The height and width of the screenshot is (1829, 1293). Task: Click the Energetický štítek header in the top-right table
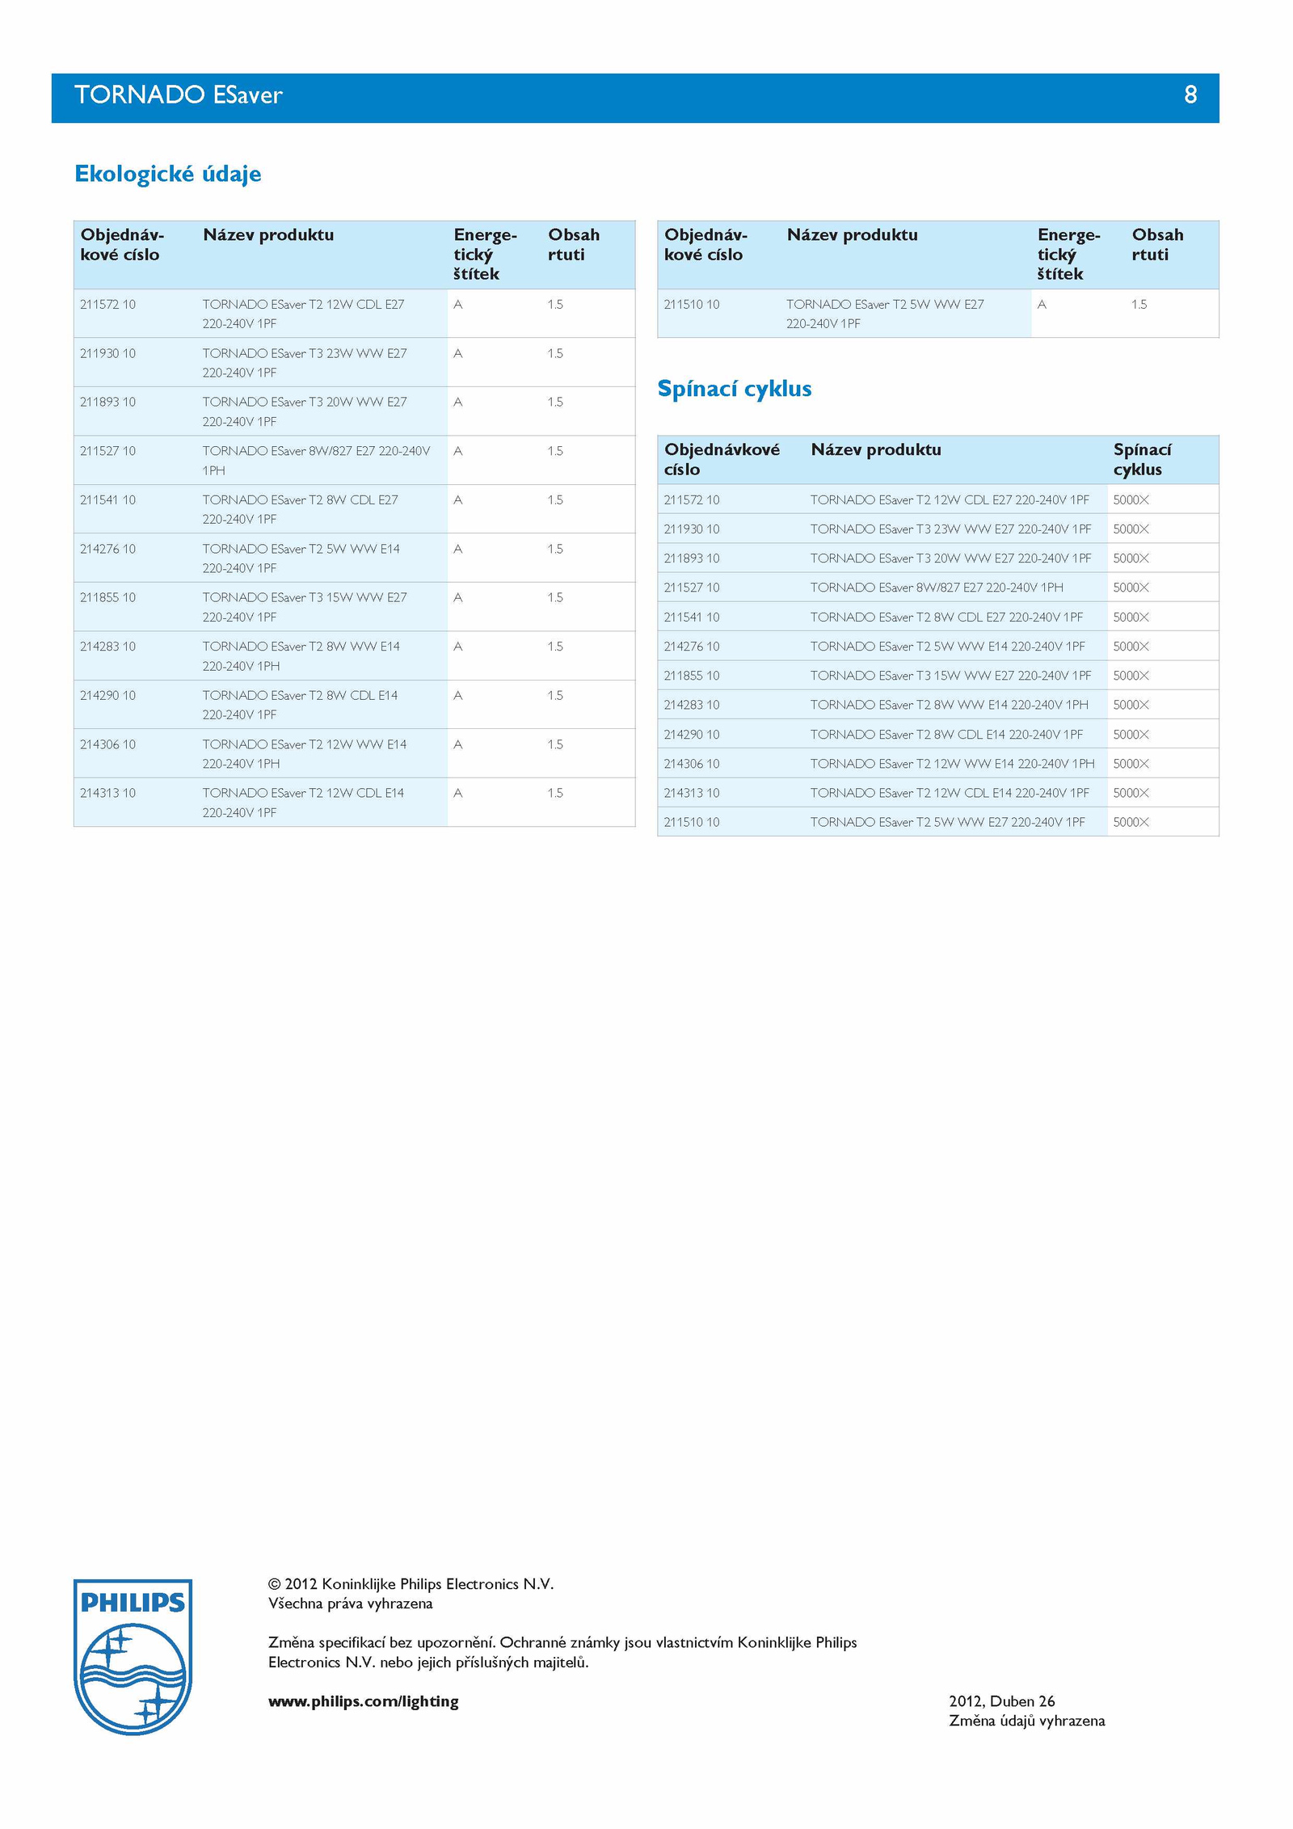1068,254
